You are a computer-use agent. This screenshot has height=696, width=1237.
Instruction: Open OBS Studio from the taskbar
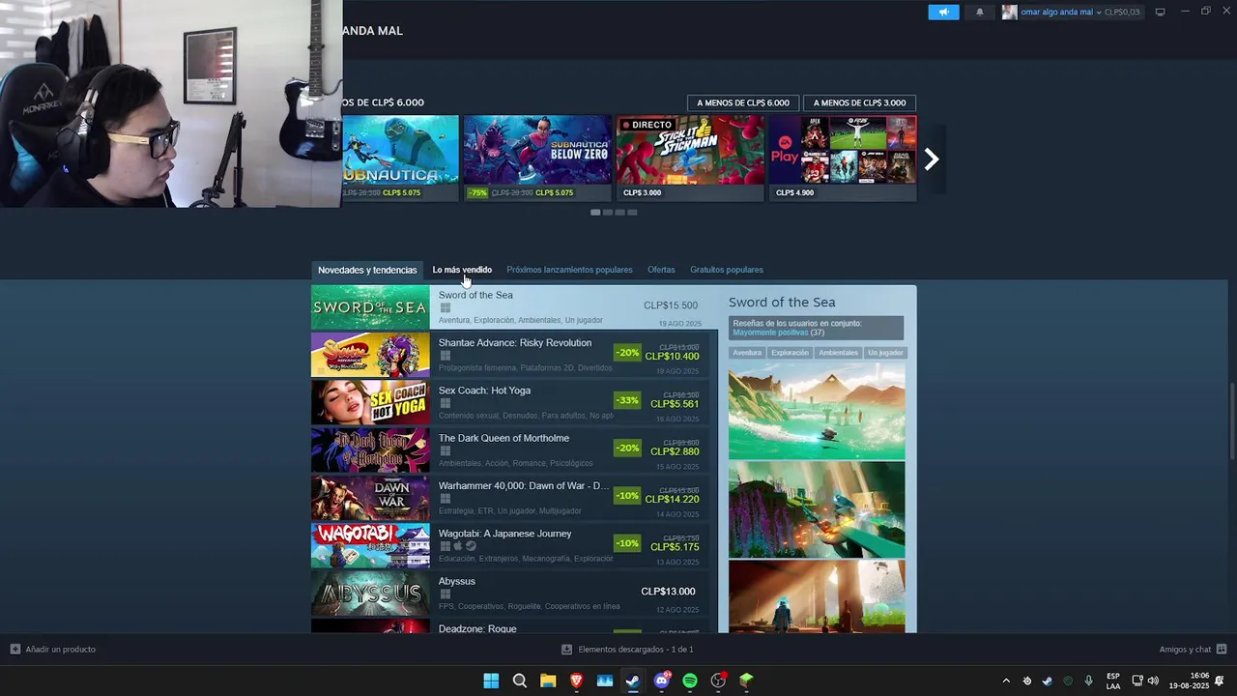[718, 681]
